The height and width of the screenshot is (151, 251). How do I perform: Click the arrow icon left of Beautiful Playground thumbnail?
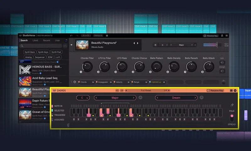(71, 45)
